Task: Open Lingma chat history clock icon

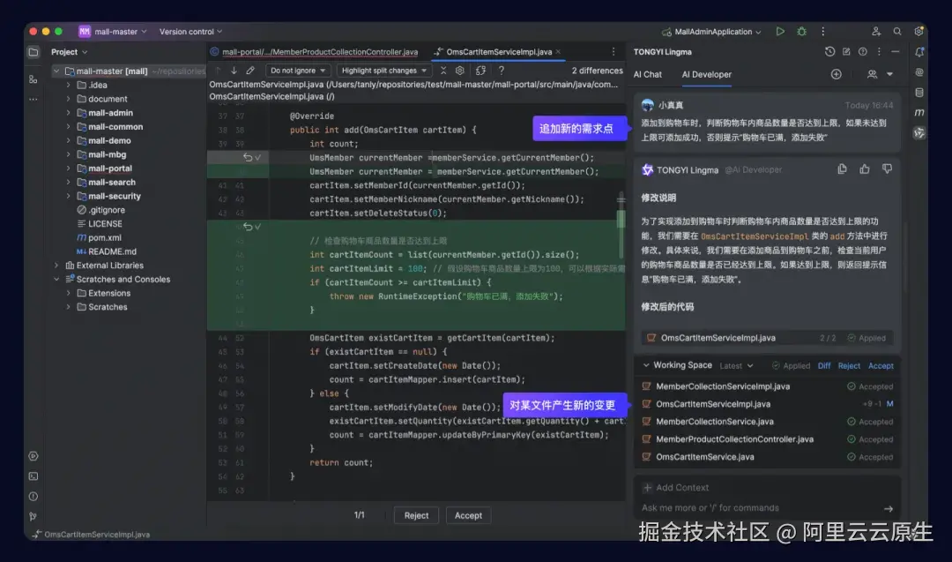Action: [x=829, y=52]
